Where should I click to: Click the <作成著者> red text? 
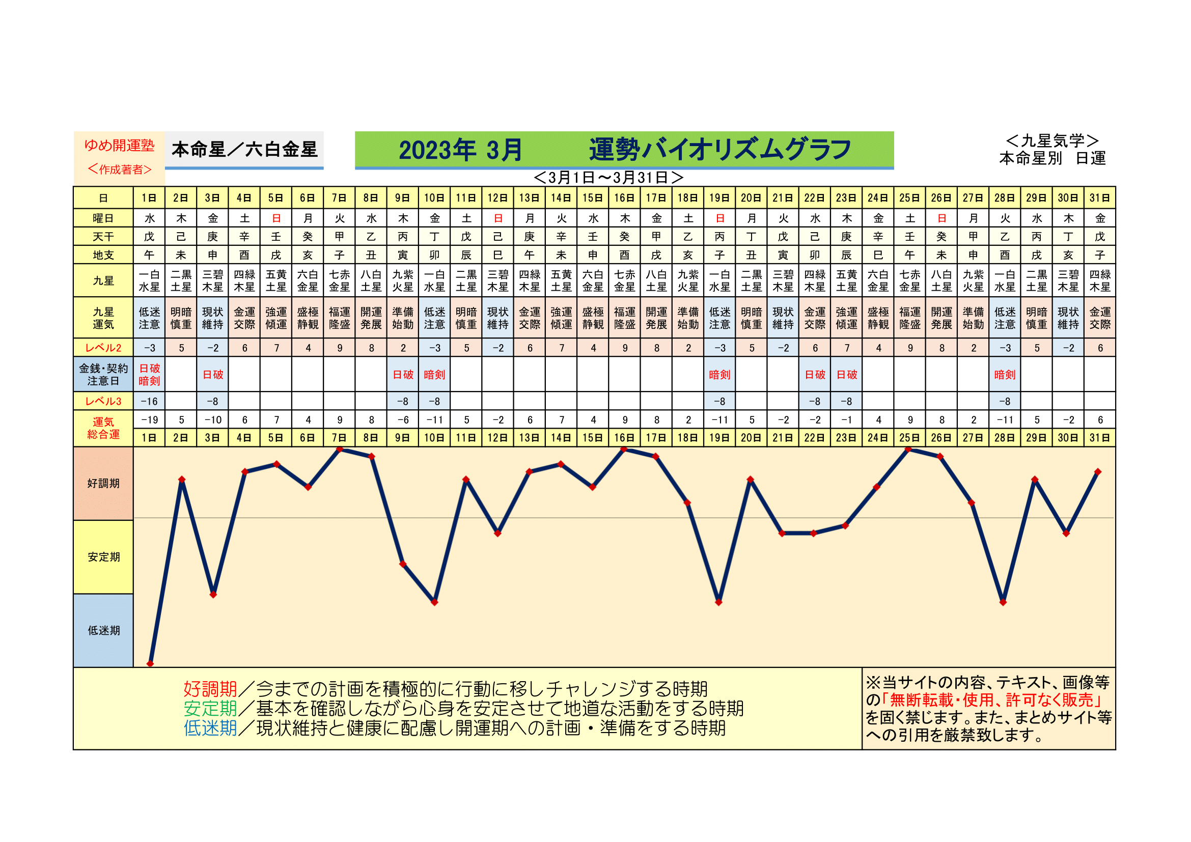coord(119,170)
